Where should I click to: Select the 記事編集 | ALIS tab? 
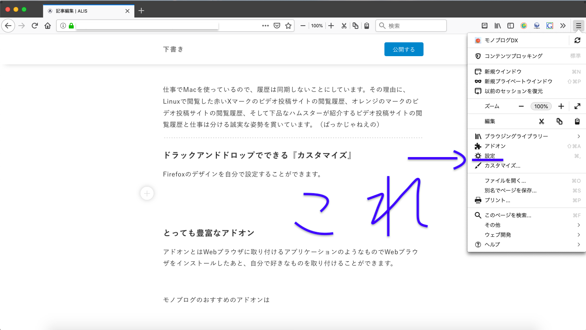point(88,11)
